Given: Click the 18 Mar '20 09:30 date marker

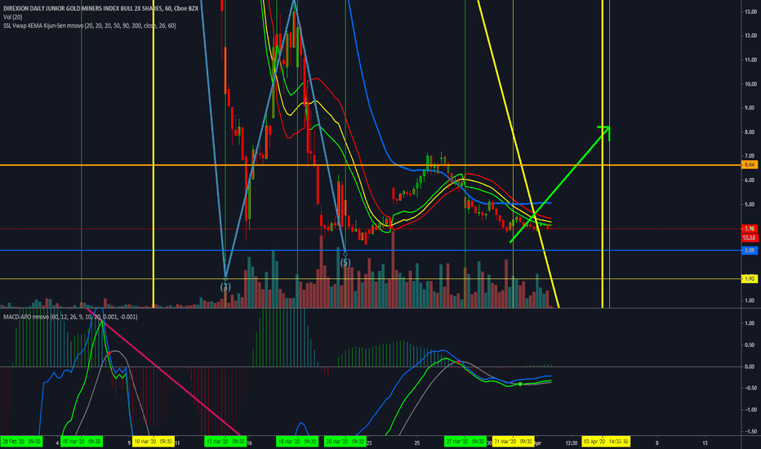Looking at the screenshot, I should tap(297, 442).
